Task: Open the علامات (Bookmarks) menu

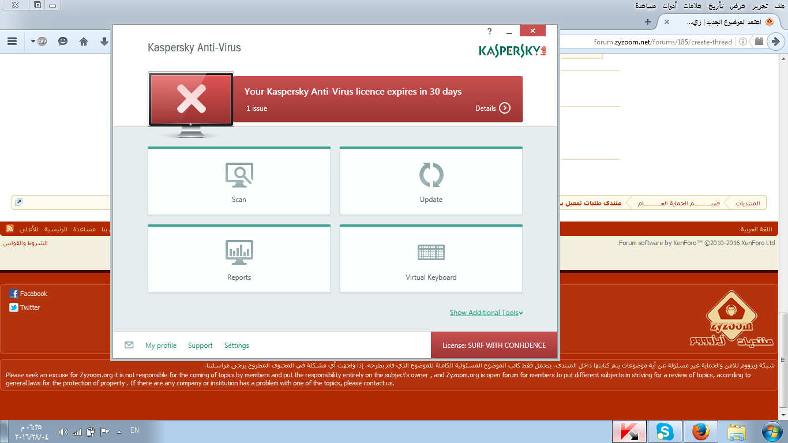Action: [x=692, y=6]
